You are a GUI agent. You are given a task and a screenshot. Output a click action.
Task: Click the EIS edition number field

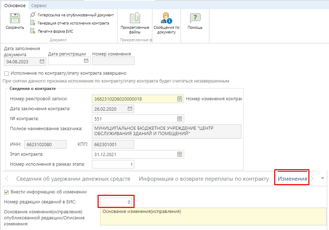point(116,202)
